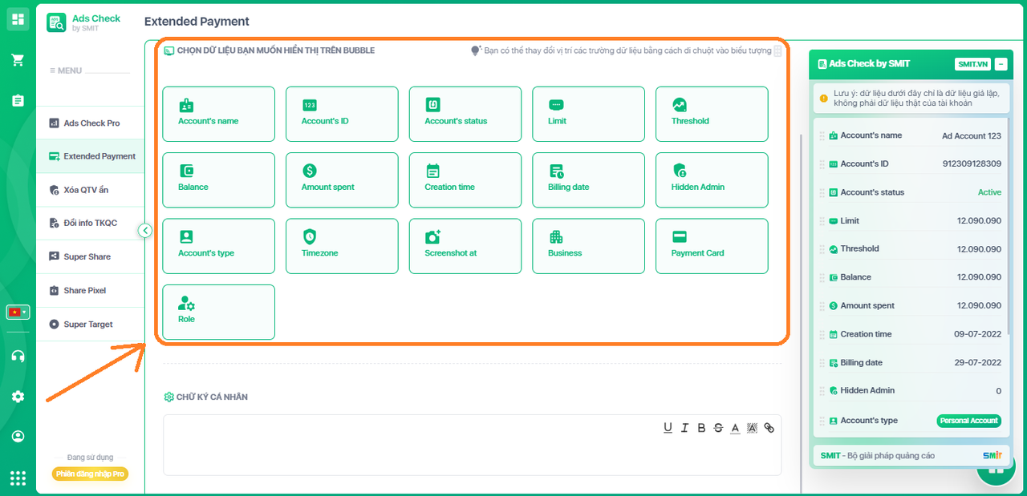The height and width of the screenshot is (496, 1027).
Task: Open the apps grid icon
Action: click(x=18, y=478)
